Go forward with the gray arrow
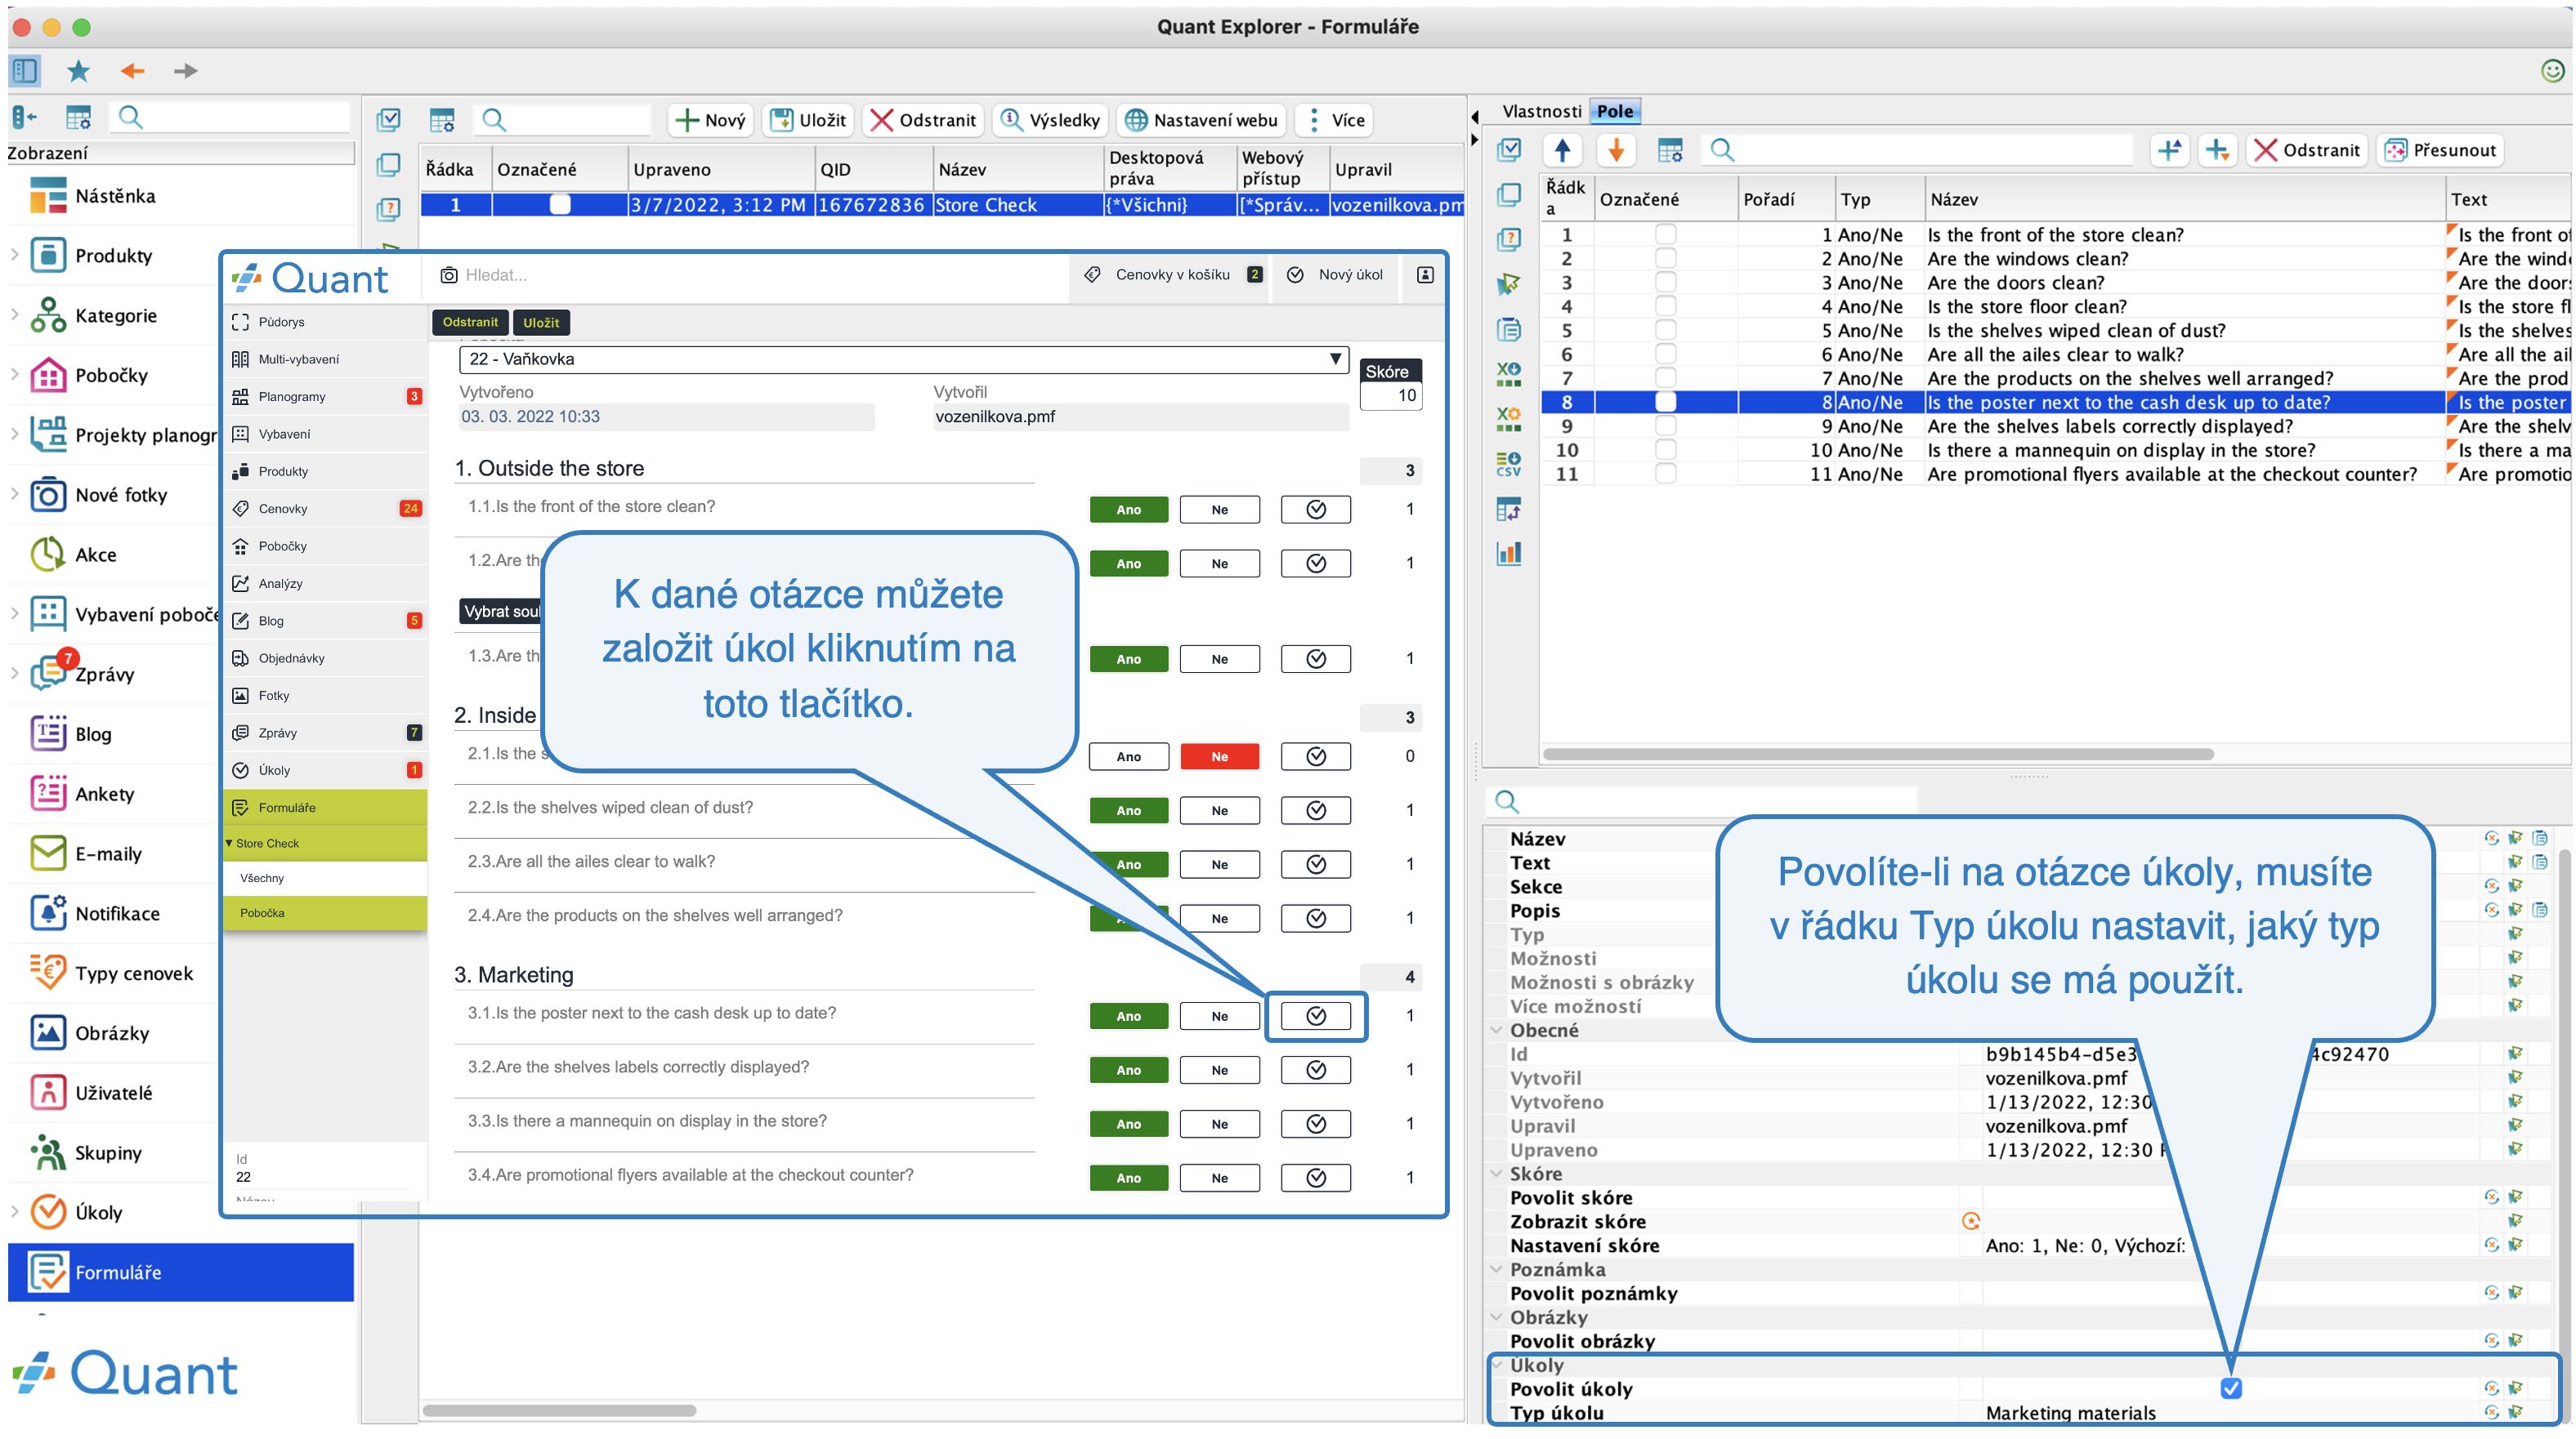This screenshot has height=1439, width=2576. pyautogui.click(x=185, y=71)
